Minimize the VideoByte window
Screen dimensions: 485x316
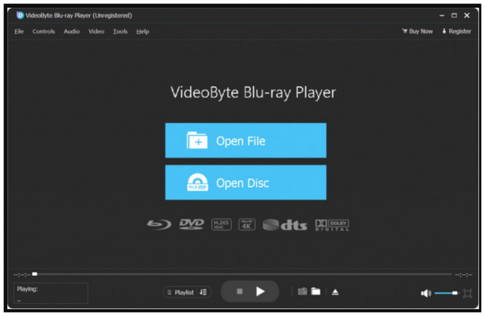coord(442,15)
